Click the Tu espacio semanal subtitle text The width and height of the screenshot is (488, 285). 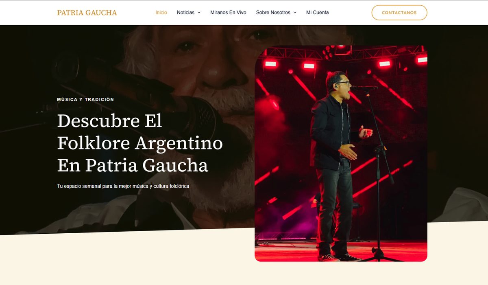[x=123, y=186]
